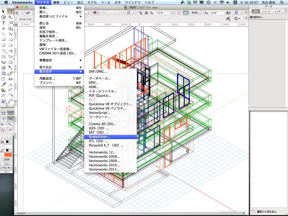288x216 pixels.
Task: Select the Freehand curve tool
Action: pos(10,51)
